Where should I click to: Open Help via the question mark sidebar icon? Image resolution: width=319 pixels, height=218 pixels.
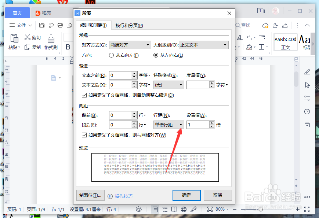[x=307, y=112]
